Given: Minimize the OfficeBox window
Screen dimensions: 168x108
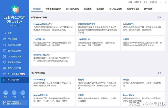Looking at the screenshot, I should pos(160,2).
